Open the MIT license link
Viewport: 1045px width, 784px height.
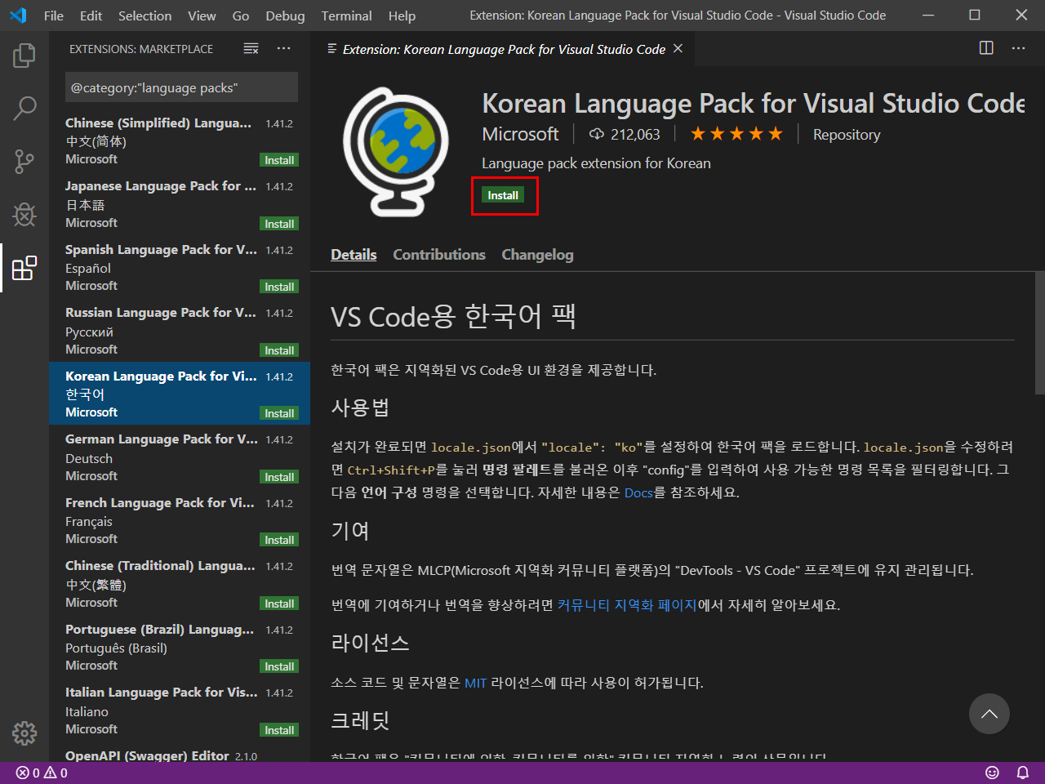[475, 683]
